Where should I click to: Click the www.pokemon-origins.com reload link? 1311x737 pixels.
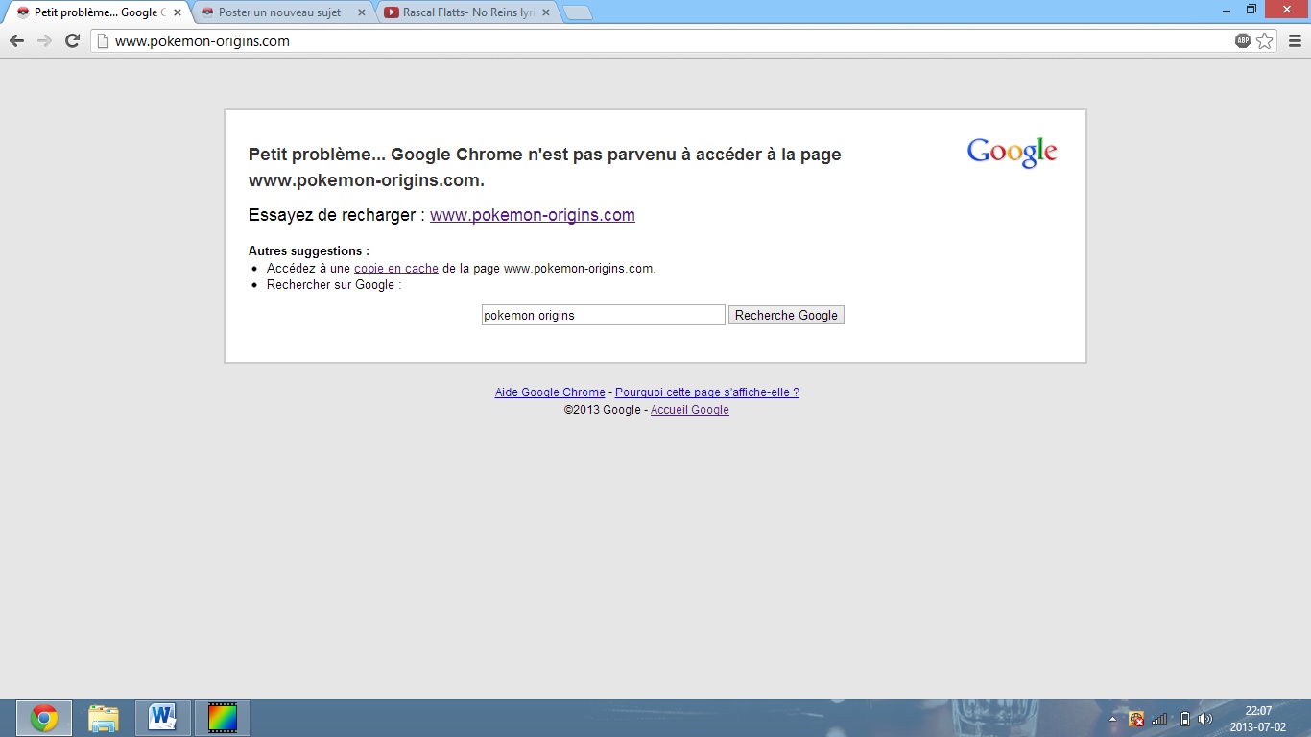coord(533,215)
